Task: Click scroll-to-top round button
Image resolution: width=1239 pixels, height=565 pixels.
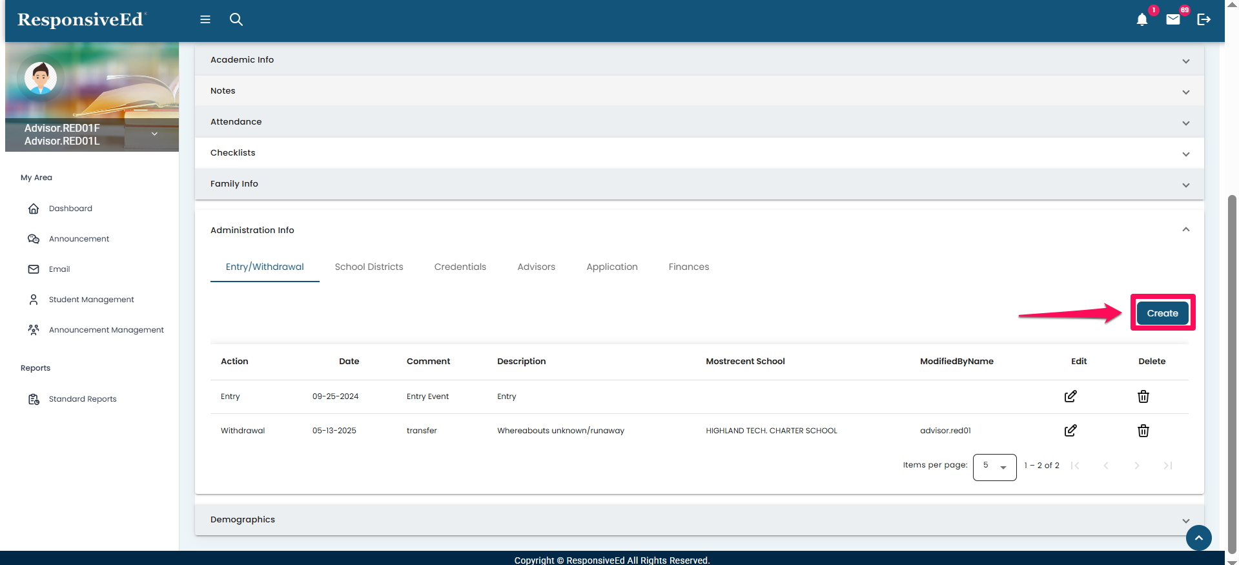Action: click(x=1198, y=538)
